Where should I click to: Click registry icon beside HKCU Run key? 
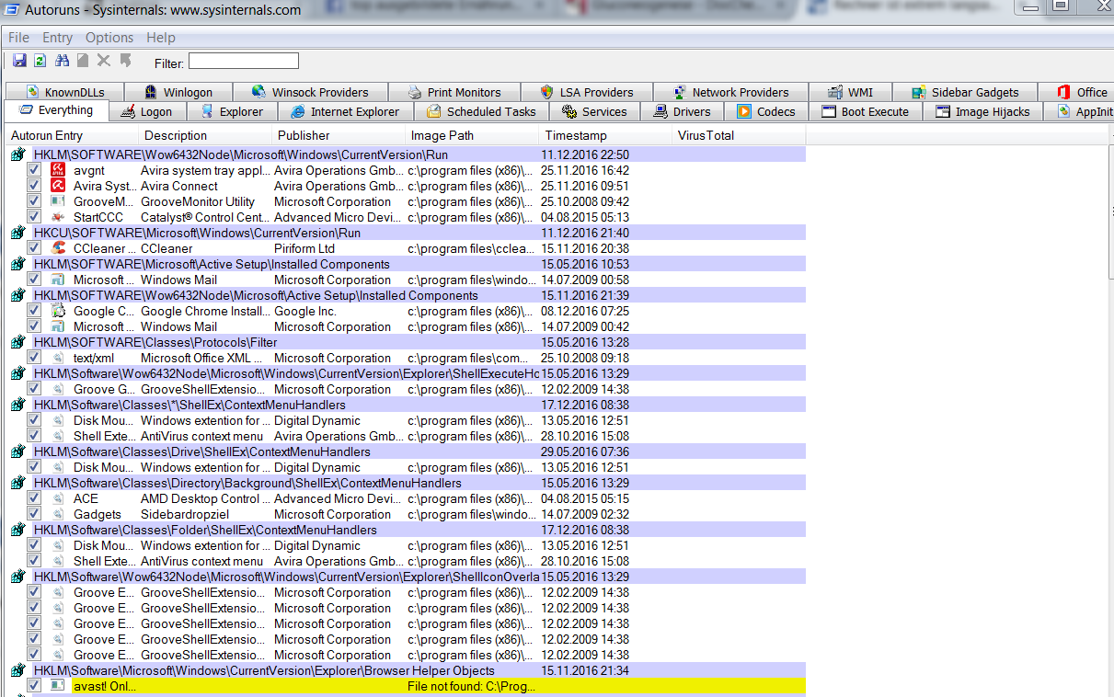point(17,233)
